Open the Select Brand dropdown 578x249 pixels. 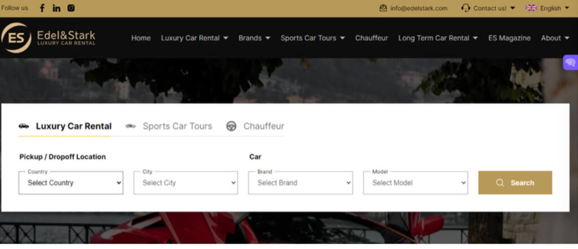[300, 182]
